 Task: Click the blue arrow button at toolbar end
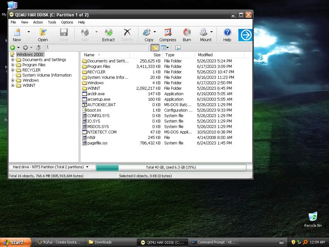tap(245, 35)
